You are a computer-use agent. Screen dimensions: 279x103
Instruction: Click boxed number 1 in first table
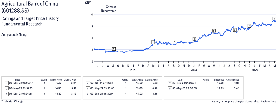7,83
